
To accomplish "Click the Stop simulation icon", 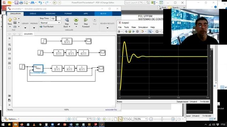I will pos(95,20).
